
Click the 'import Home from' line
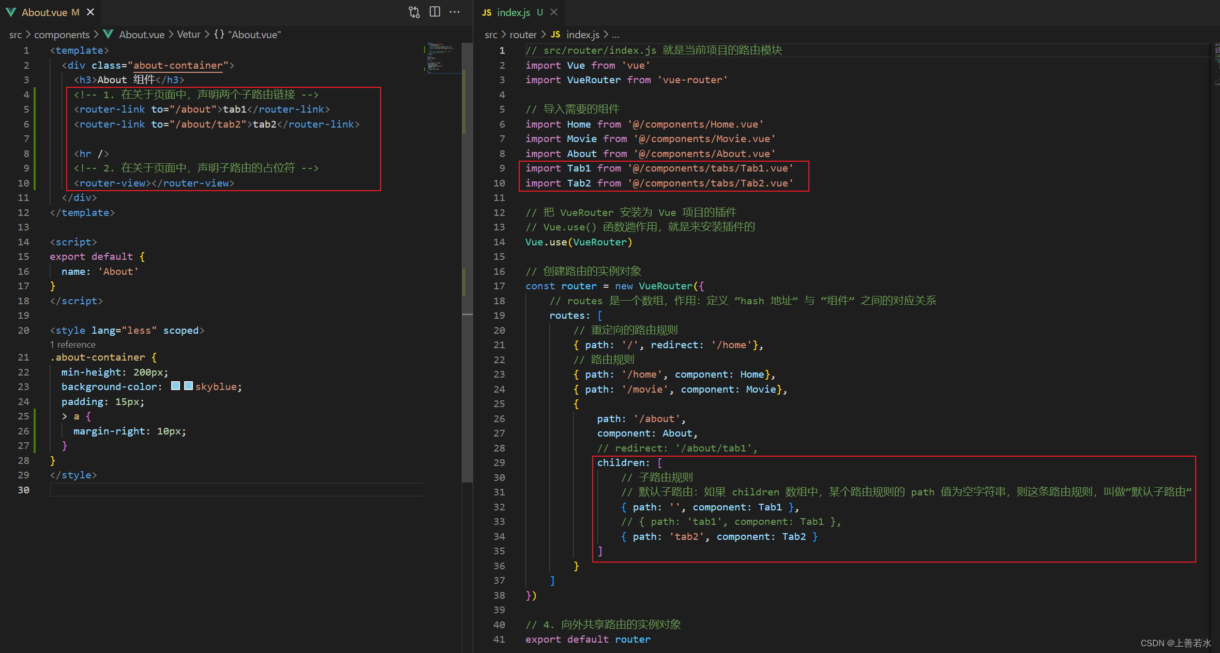pos(644,124)
